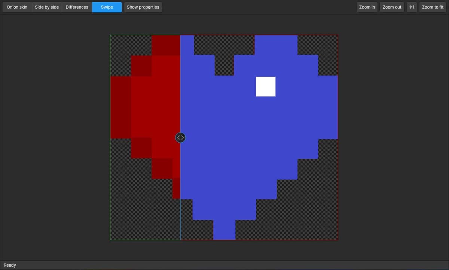This screenshot has height=270, width=449.
Task: Switch to Onion skin comparison mode
Action: coord(16,7)
